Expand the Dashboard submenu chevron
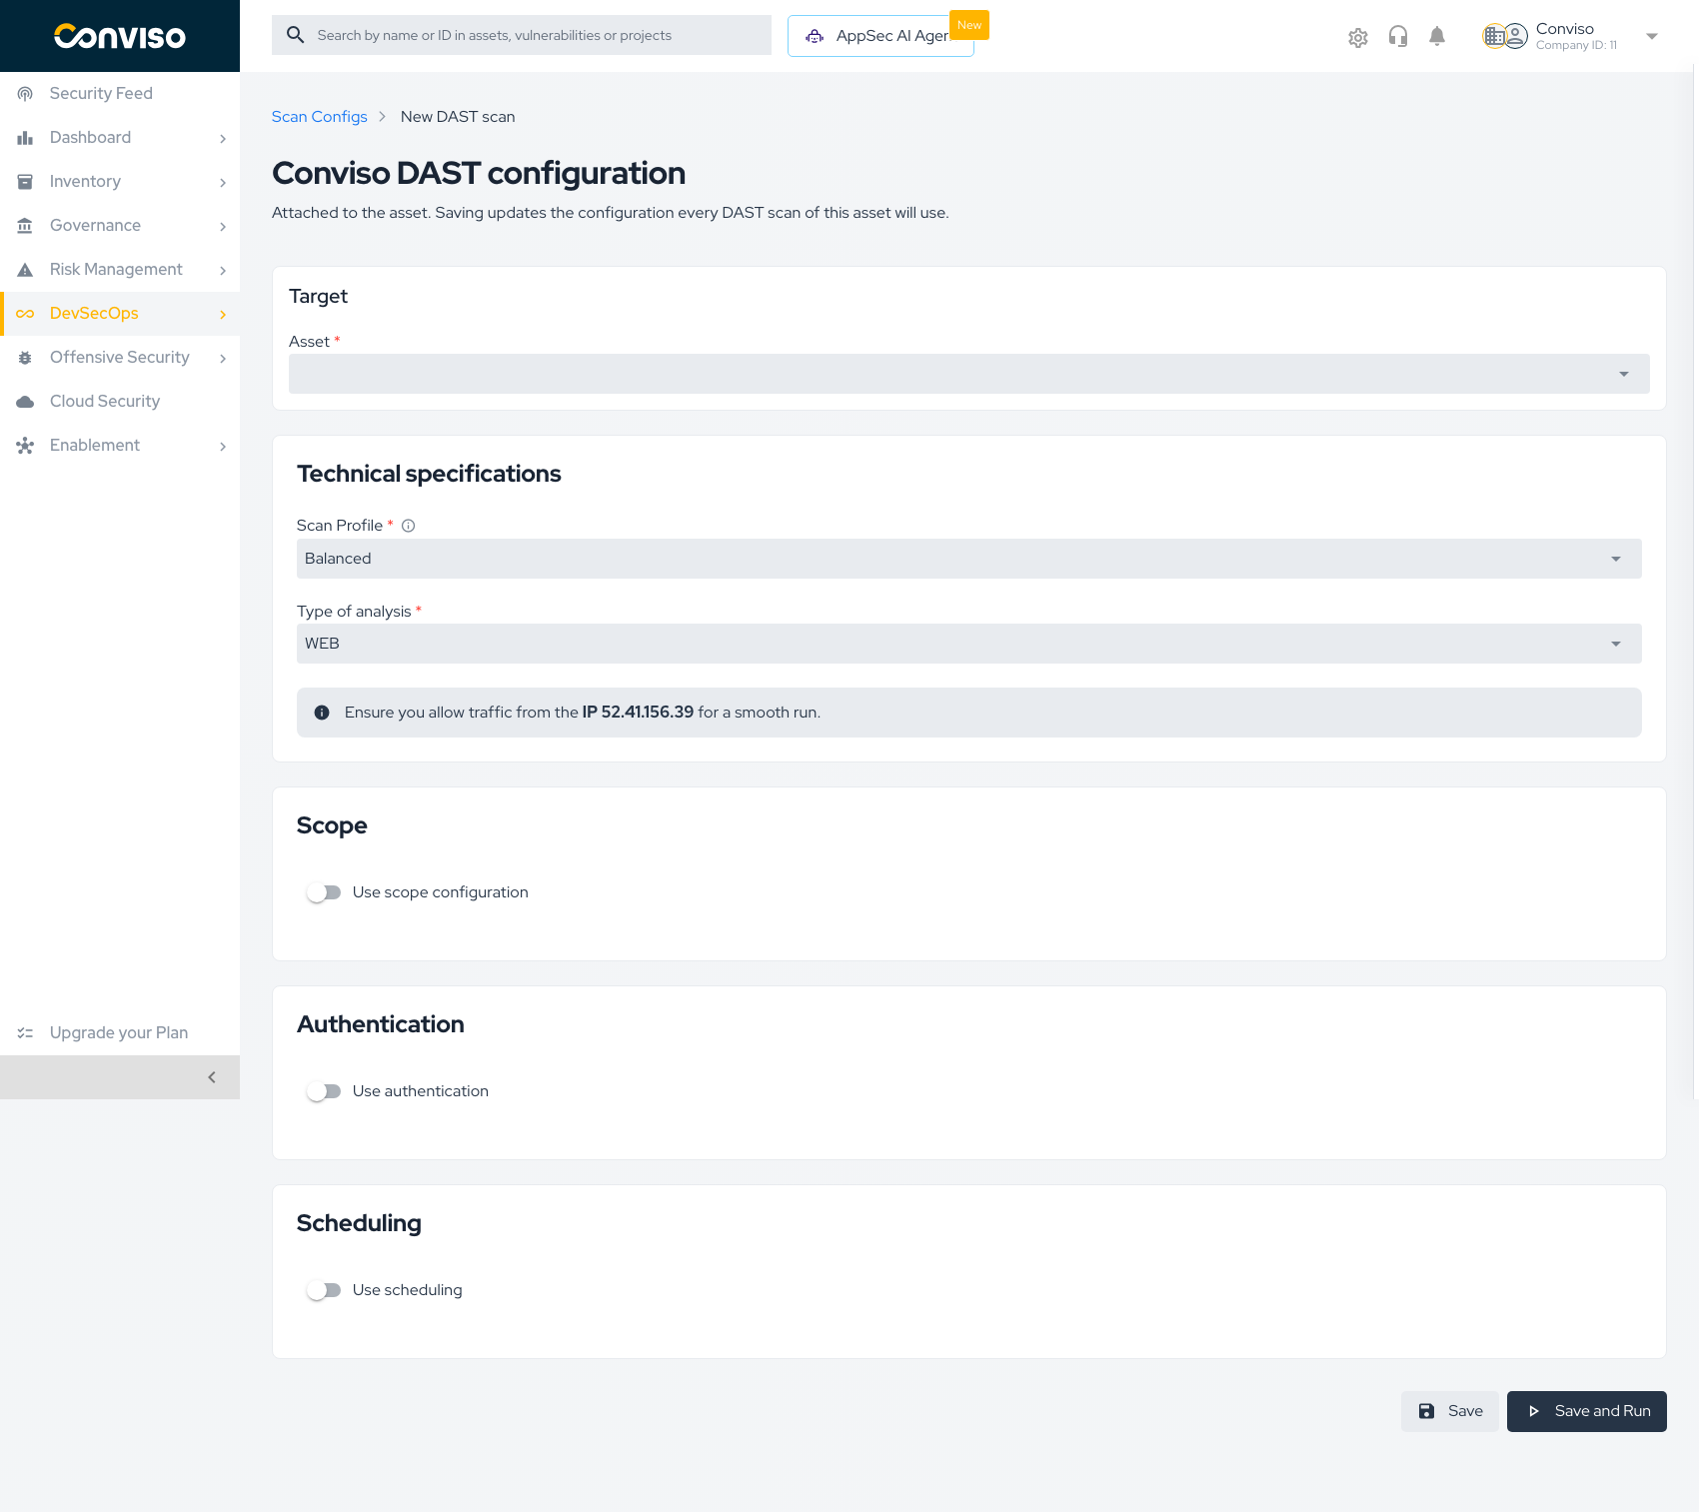Viewport: 1699px width, 1512px height. 223,139
